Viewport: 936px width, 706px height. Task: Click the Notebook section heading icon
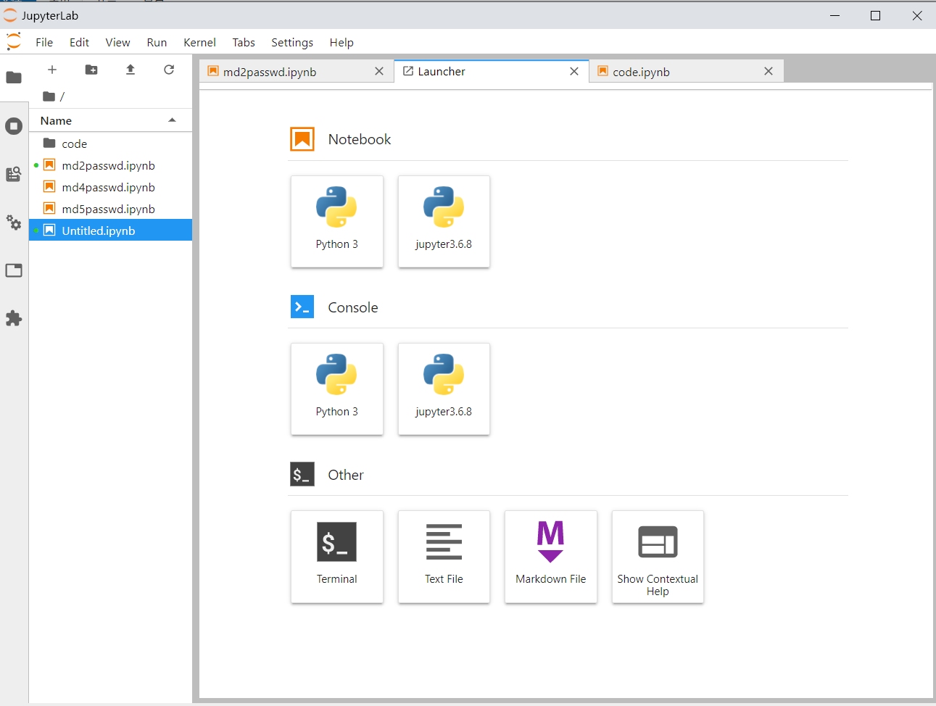[x=302, y=139]
